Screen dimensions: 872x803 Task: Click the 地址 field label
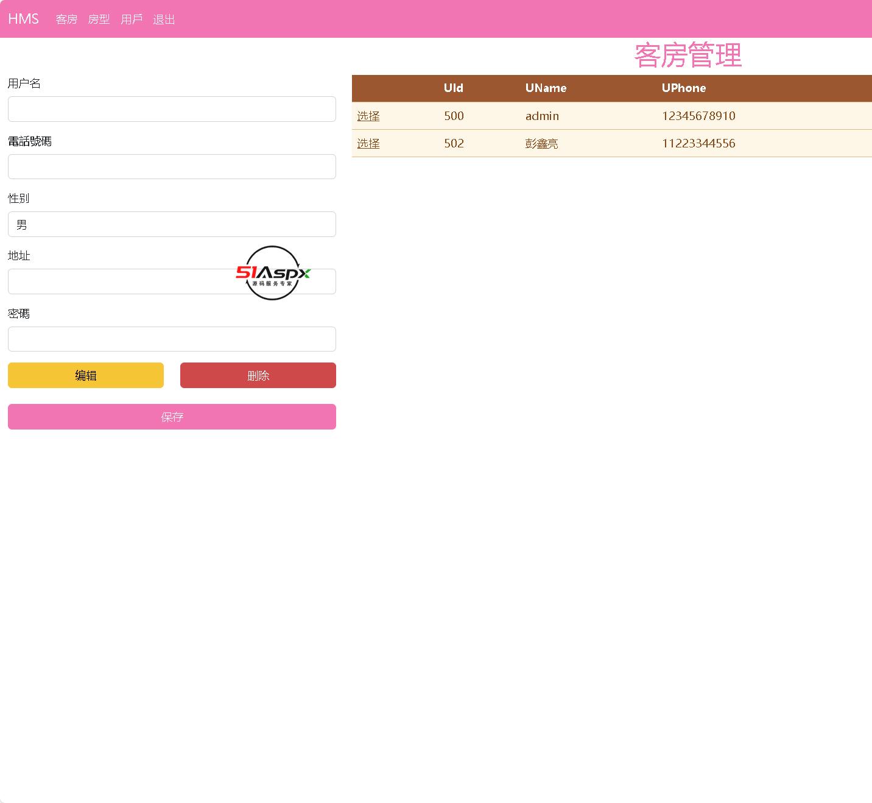19,256
